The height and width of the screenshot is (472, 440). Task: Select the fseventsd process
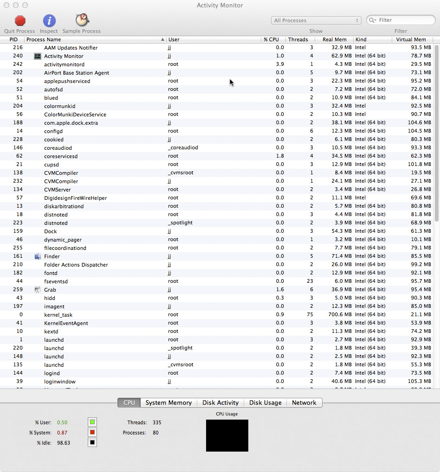(217, 281)
